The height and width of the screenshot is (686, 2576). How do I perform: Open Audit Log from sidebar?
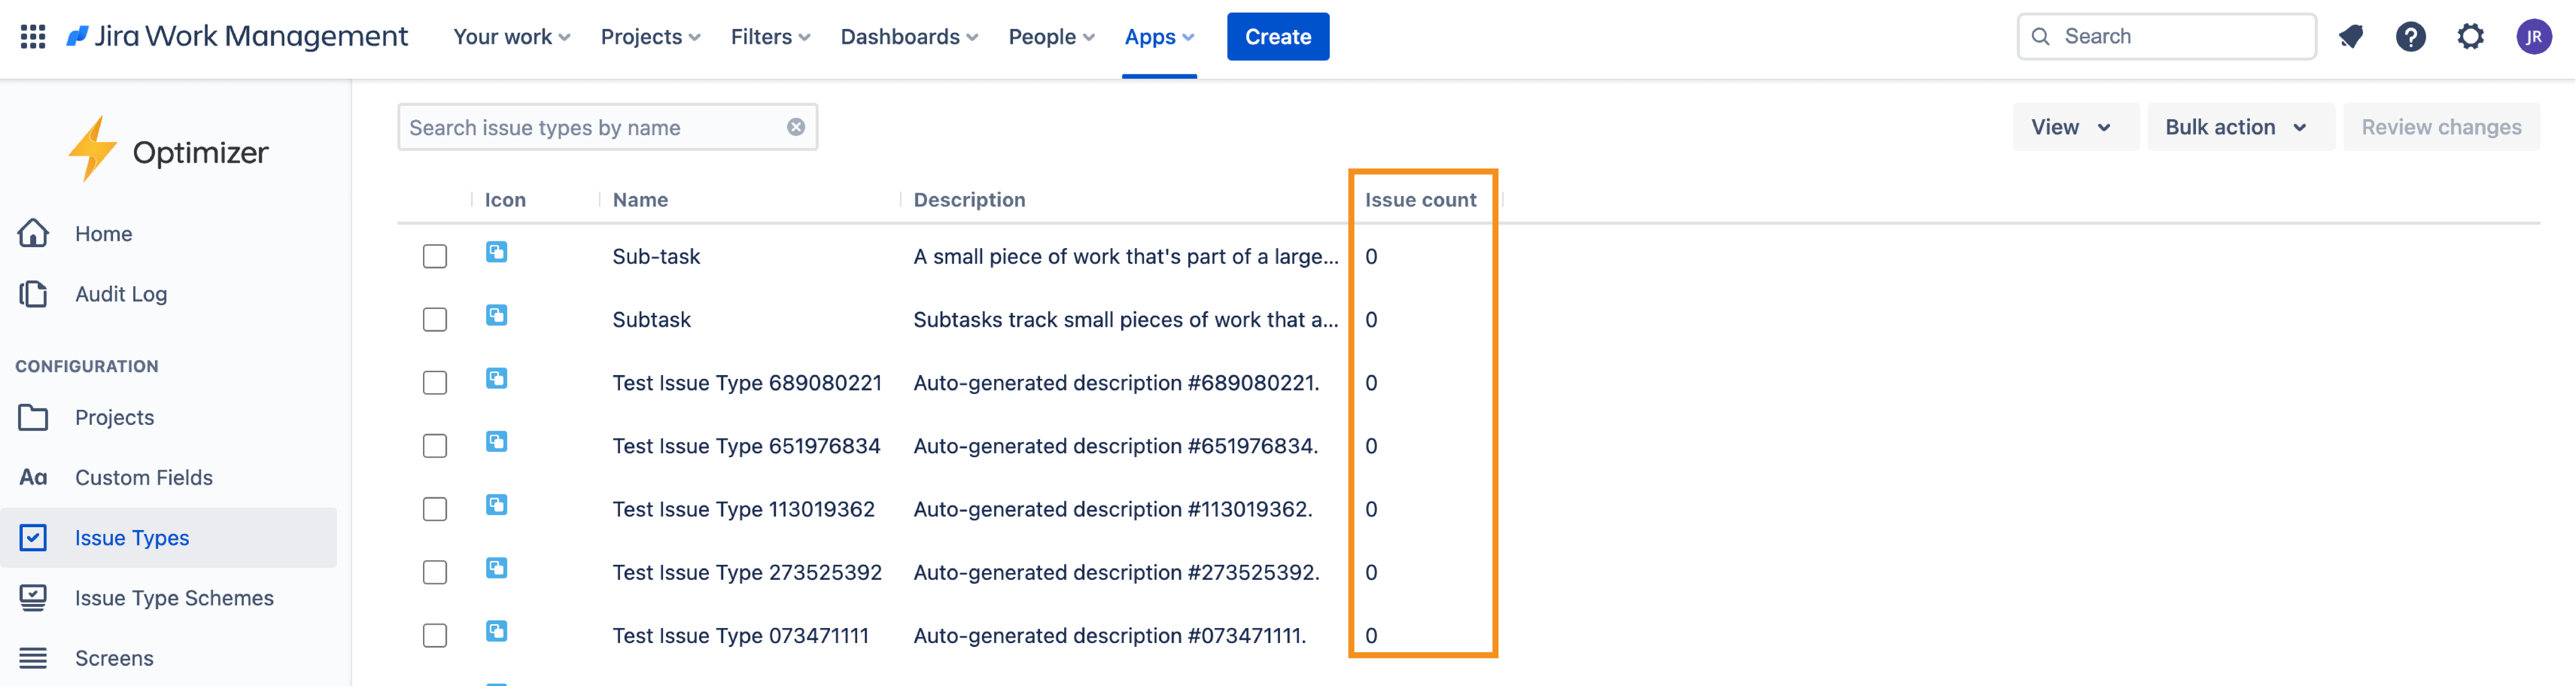120,294
